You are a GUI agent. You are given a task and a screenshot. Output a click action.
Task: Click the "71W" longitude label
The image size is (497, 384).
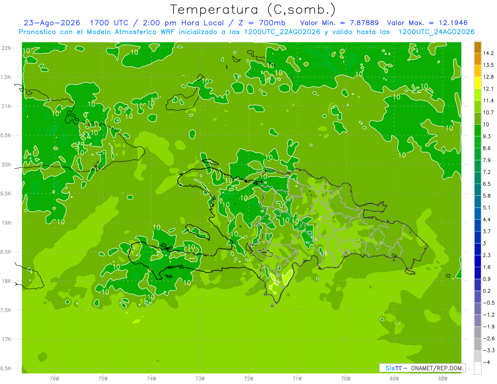pos(297,379)
